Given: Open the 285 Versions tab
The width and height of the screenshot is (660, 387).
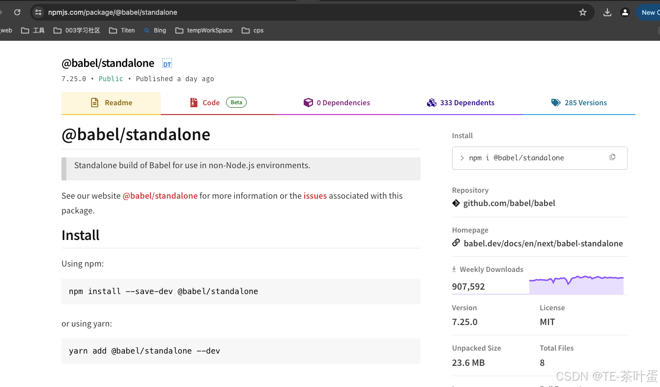Looking at the screenshot, I should point(579,103).
